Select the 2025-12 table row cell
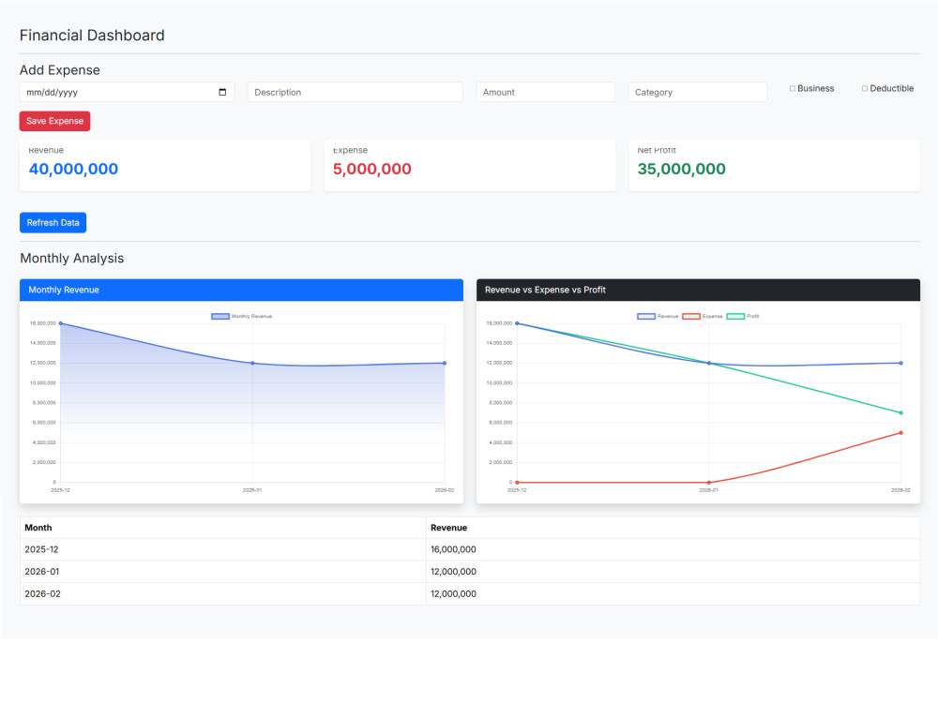Viewport: 938px width, 703px height. (x=222, y=549)
